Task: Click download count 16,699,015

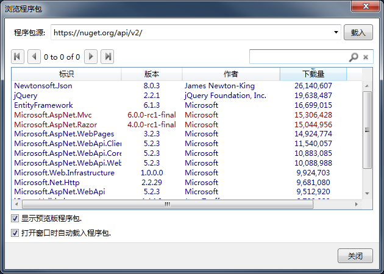Action: [x=313, y=105]
